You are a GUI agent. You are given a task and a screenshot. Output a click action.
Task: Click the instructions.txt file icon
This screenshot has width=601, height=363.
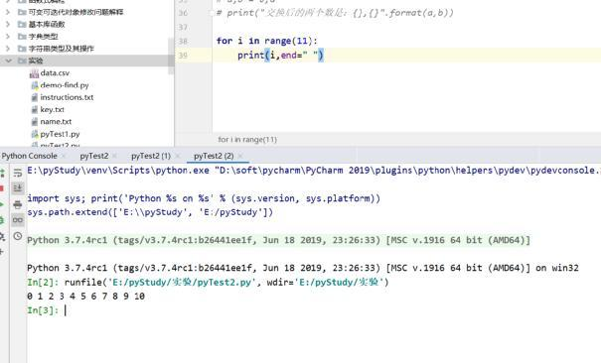[x=35, y=97]
